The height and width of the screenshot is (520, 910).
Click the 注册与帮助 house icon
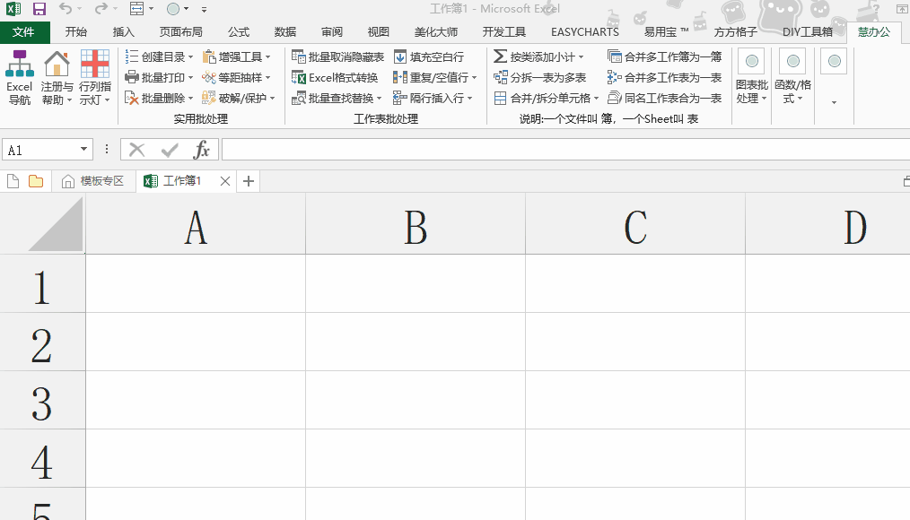(57, 64)
